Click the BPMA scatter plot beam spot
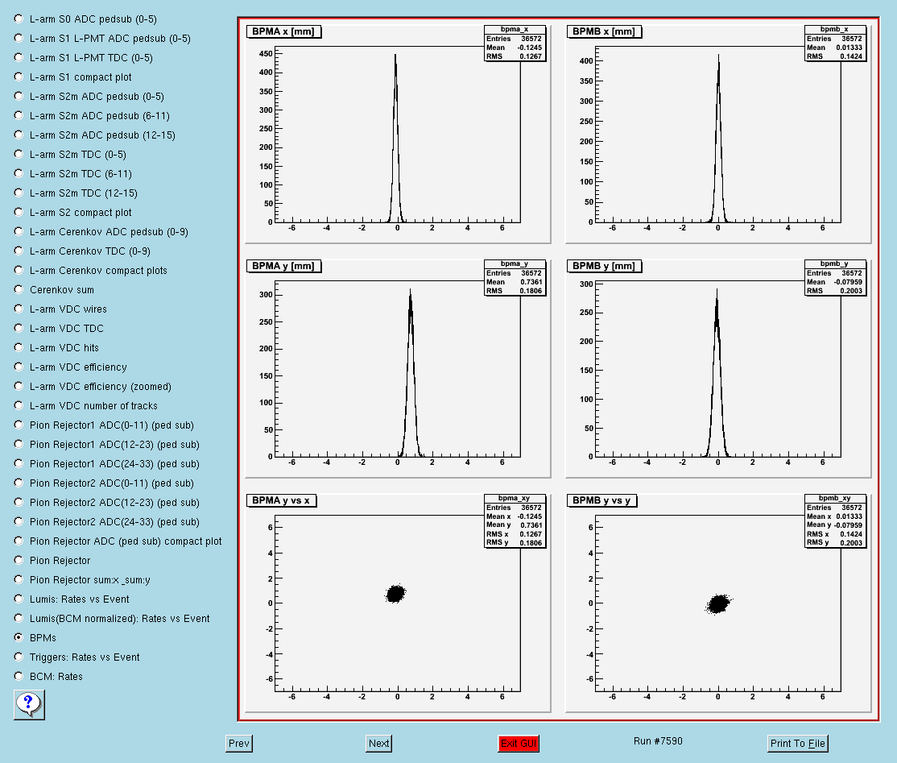This screenshot has height=763, width=897. click(x=395, y=594)
